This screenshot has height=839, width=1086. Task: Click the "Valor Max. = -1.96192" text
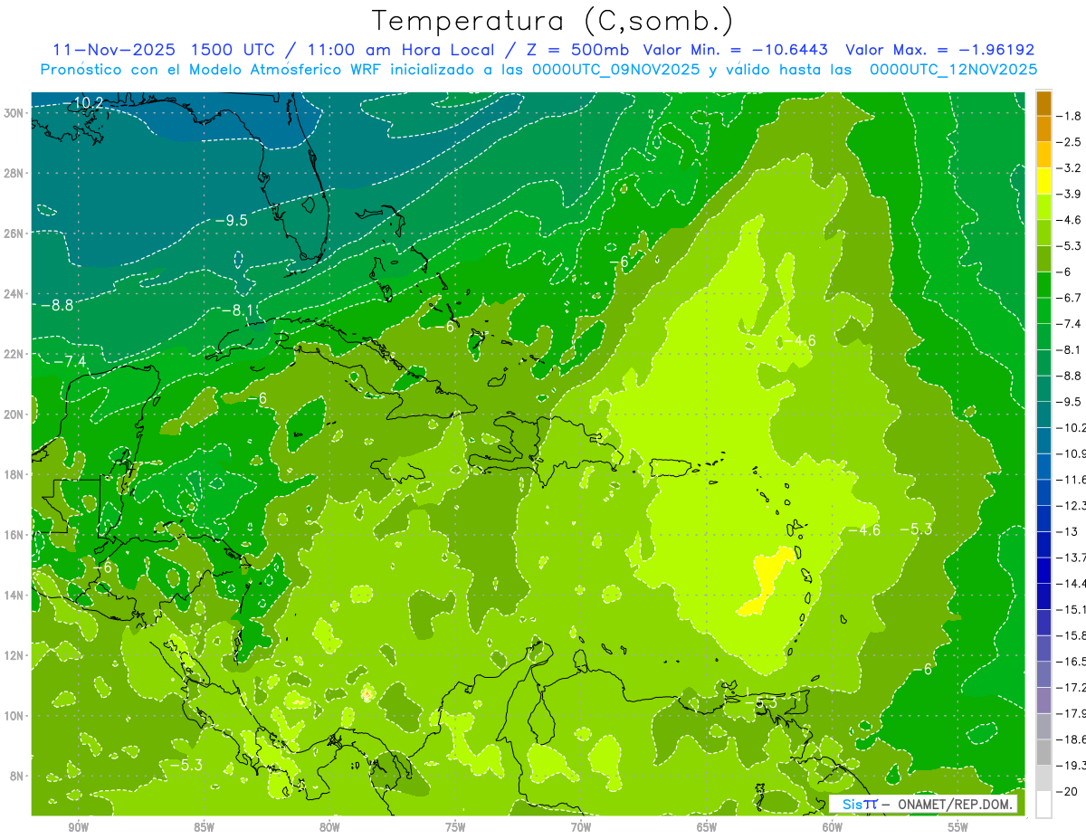(939, 51)
